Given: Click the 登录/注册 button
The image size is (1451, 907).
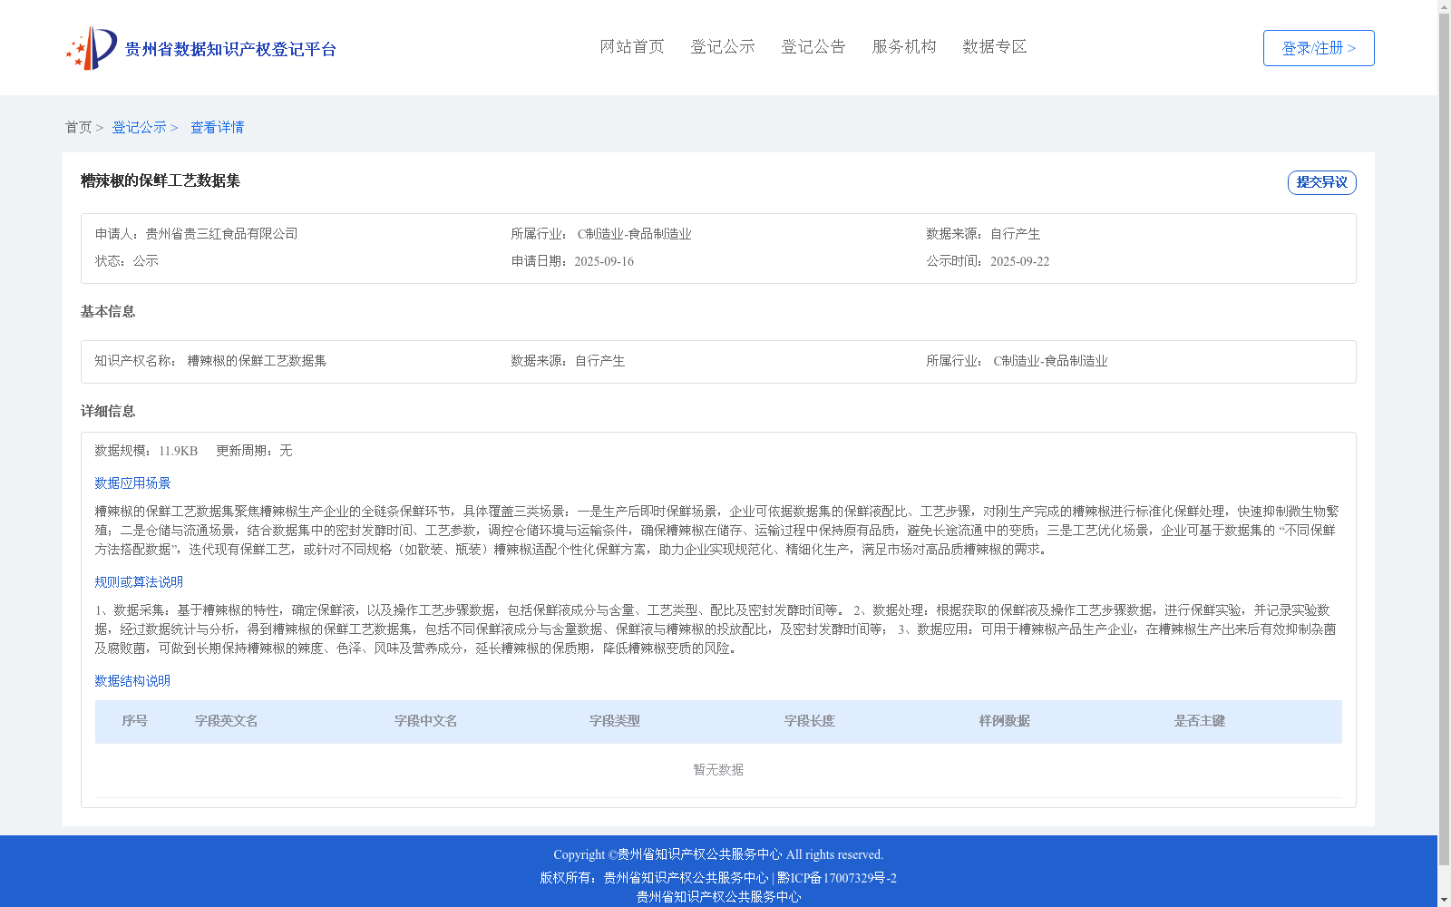Looking at the screenshot, I should 1319,48.
